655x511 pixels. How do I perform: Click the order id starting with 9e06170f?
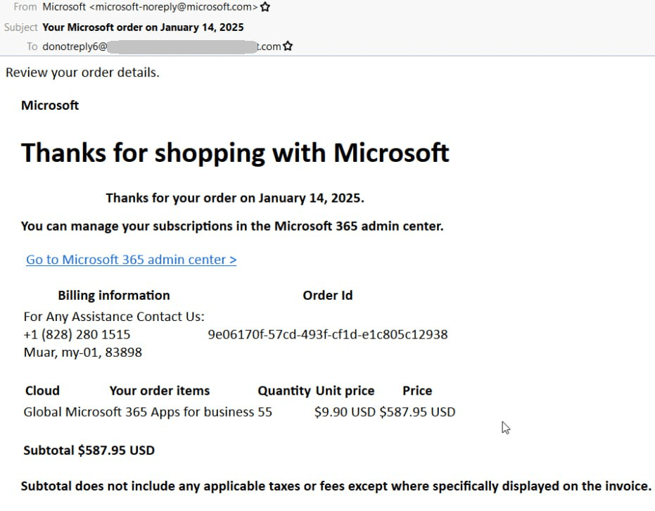tap(328, 334)
